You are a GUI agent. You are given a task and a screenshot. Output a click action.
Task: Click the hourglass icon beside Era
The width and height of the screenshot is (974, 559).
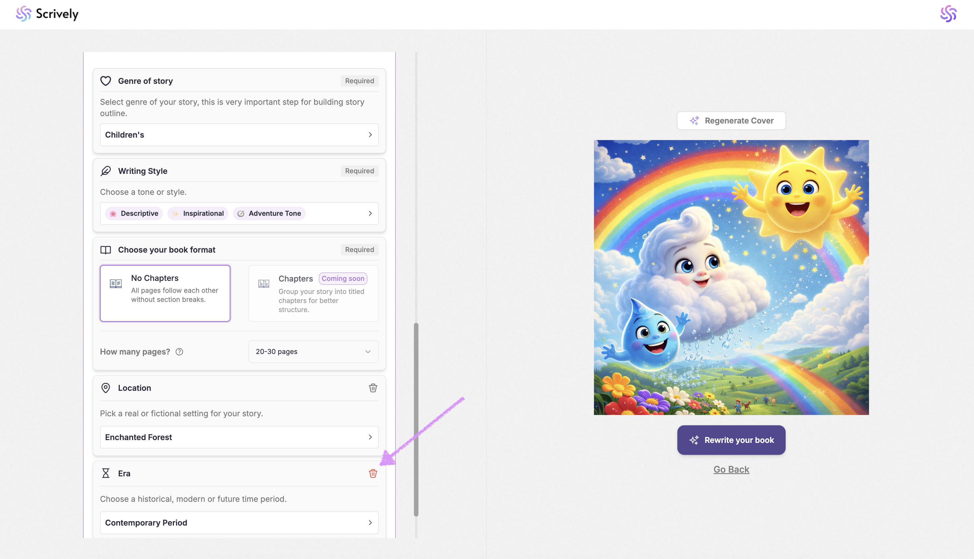(x=106, y=473)
